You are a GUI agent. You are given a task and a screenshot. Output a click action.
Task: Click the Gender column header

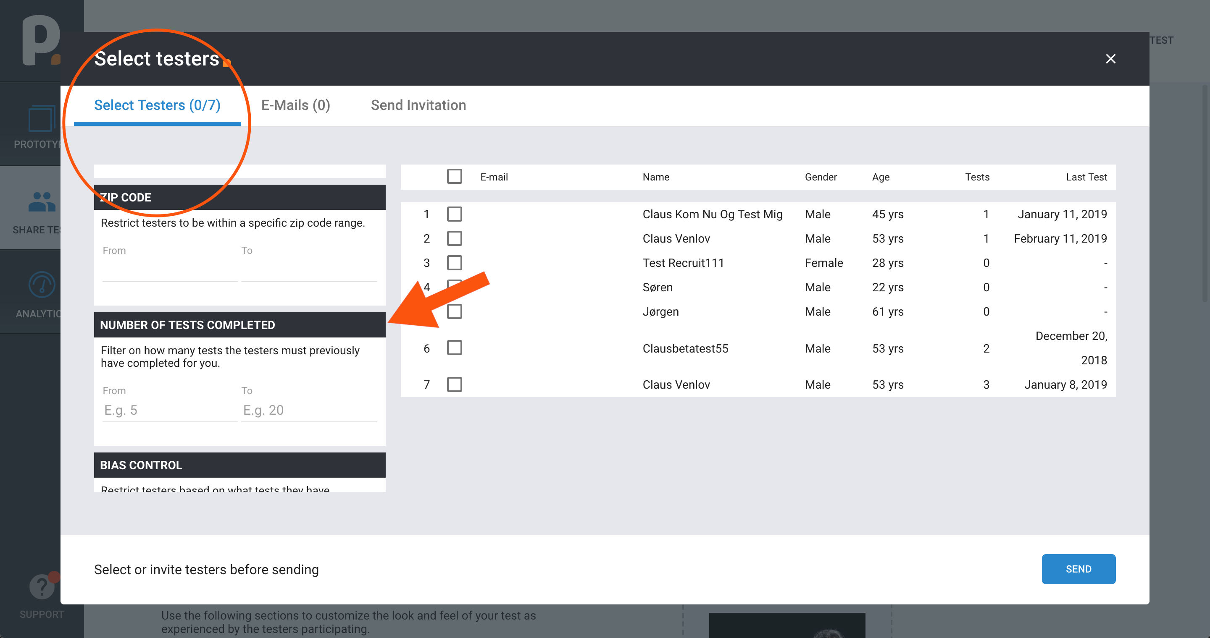821,177
